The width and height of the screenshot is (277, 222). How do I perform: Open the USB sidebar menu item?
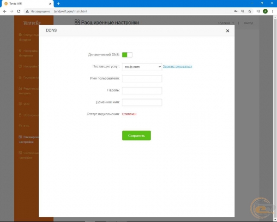[29, 115]
